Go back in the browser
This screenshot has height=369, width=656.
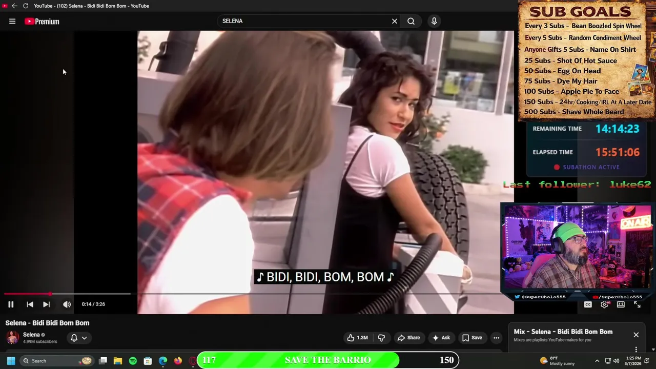point(14,6)
